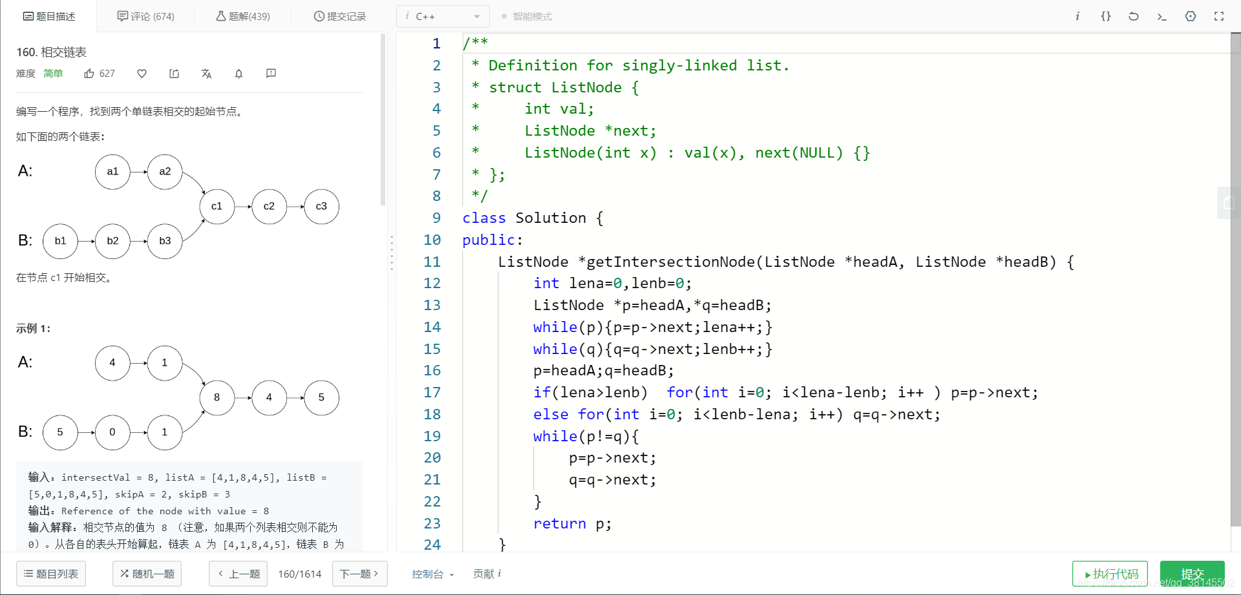Open the 题目描述 tab
This screenshot has height=595, width=1241.
click(49, 16)
